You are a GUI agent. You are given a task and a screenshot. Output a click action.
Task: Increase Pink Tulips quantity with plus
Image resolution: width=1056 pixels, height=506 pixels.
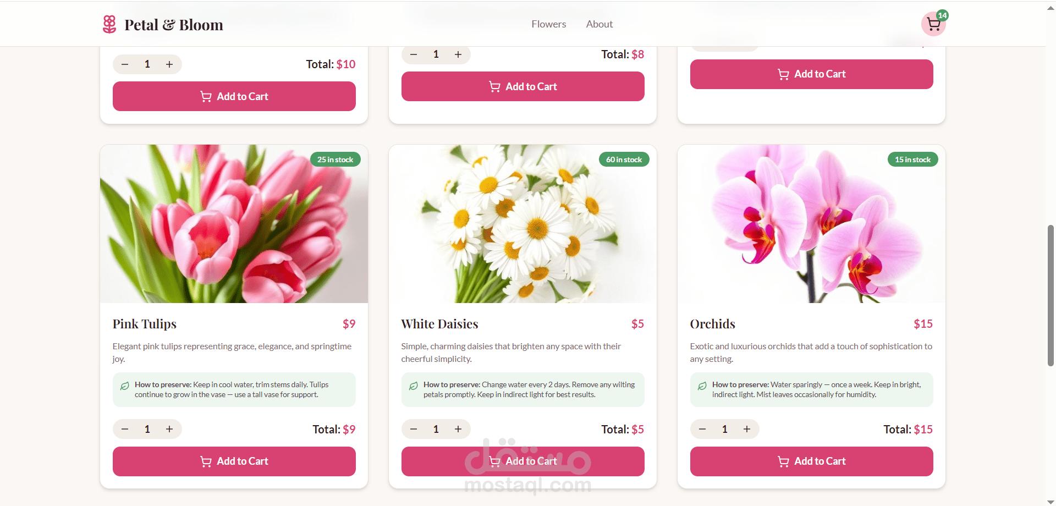coord(169,429)
